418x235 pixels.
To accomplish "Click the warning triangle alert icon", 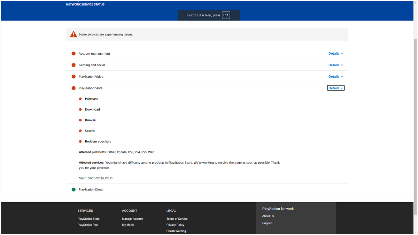I will pyautogui.click(x=73, y=34).
